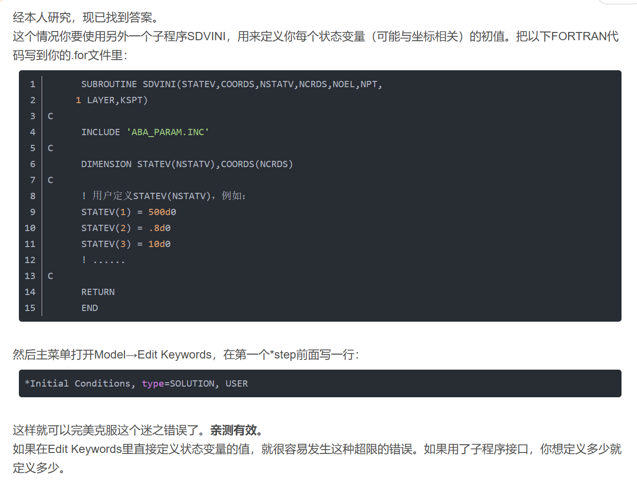Click STATEV(1) in the code block
Image resolution: width=637 pixels, height=483 pixels.
[106, 212]
